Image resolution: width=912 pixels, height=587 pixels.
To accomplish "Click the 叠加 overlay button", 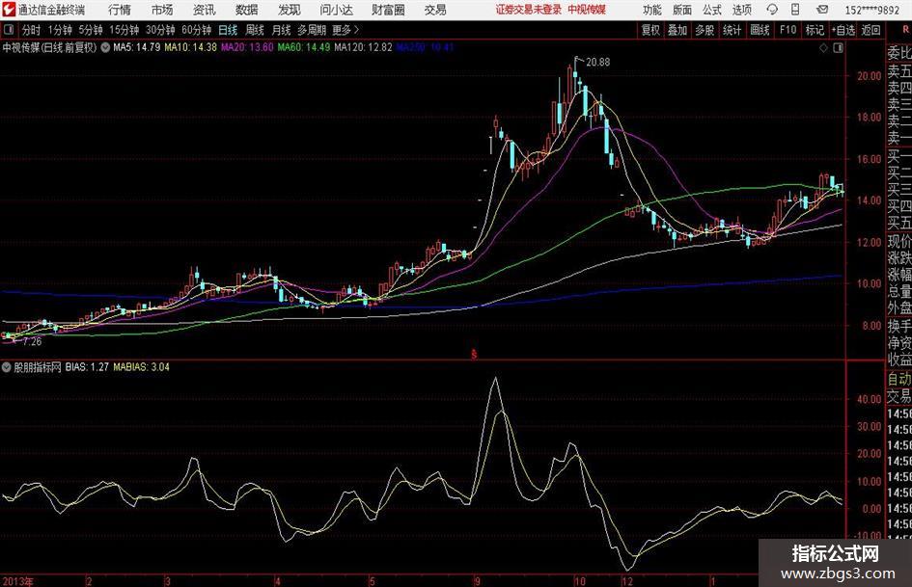I will (677, 30).
